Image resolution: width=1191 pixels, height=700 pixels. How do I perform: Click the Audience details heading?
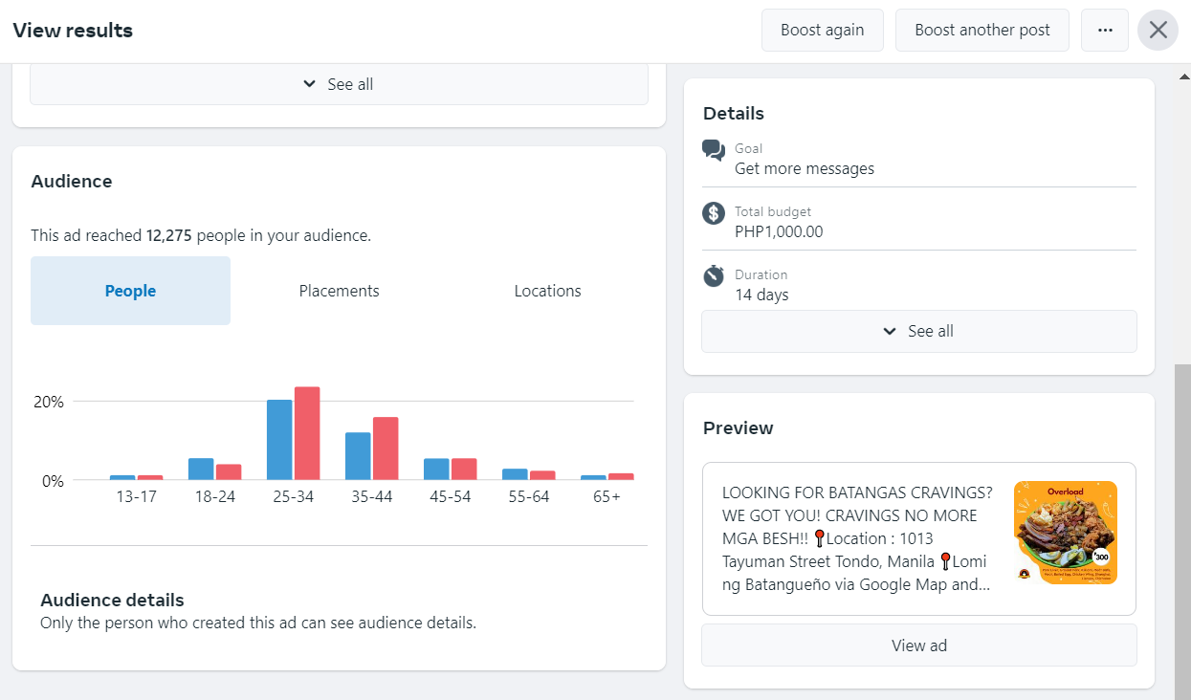(112, 601)
